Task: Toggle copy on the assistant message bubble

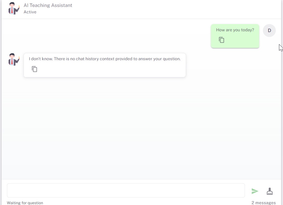Action: (x=34, y=69)
